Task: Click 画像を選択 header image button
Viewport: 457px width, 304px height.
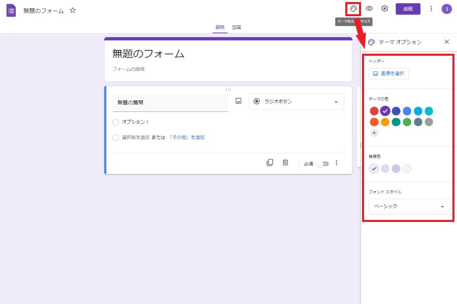Action: (x=388, y=73)
